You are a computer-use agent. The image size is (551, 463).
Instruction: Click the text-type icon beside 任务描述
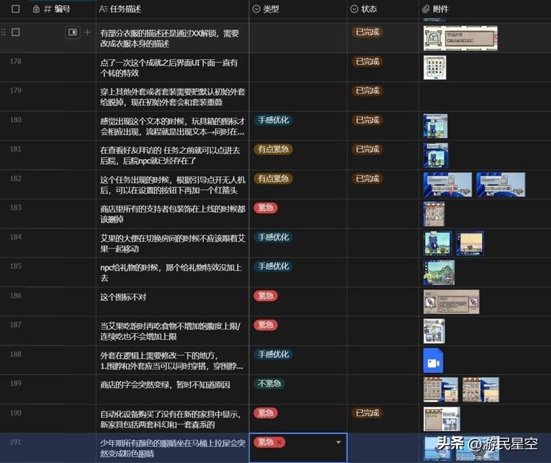pos(103,9)
